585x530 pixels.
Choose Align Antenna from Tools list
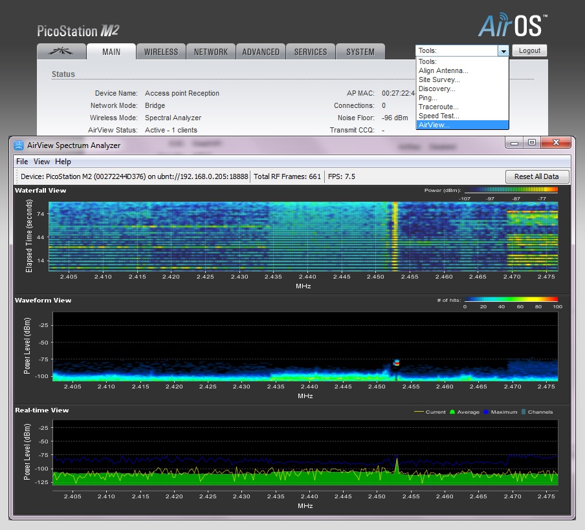(x=462, y=70)
